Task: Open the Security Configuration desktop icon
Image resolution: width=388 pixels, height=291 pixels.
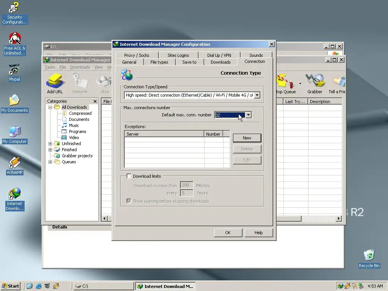Action: tap(14, 13)
